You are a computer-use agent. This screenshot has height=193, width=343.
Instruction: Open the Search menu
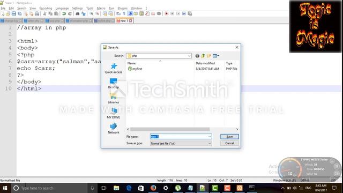pos(21,8)
